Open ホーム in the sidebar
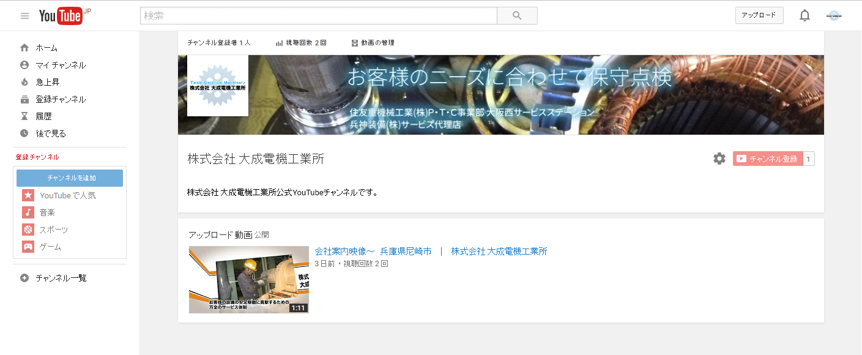The image size is (862, 355). 46,48
